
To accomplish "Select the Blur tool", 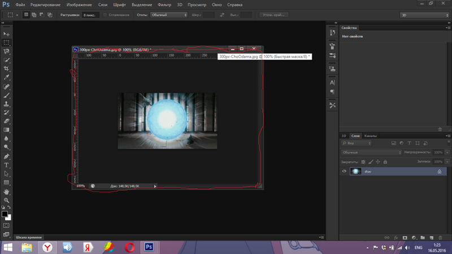I will 6,138.
